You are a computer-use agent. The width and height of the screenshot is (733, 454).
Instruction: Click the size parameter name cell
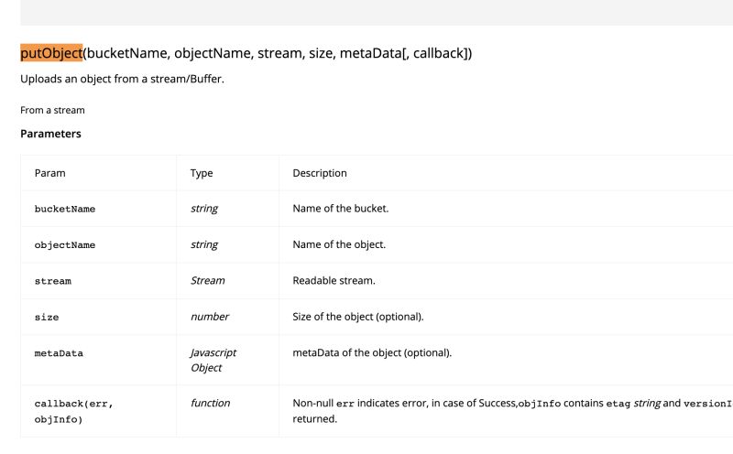point(47,318)
